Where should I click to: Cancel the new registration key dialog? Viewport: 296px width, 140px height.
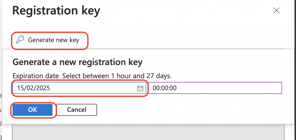pos(77,110)
